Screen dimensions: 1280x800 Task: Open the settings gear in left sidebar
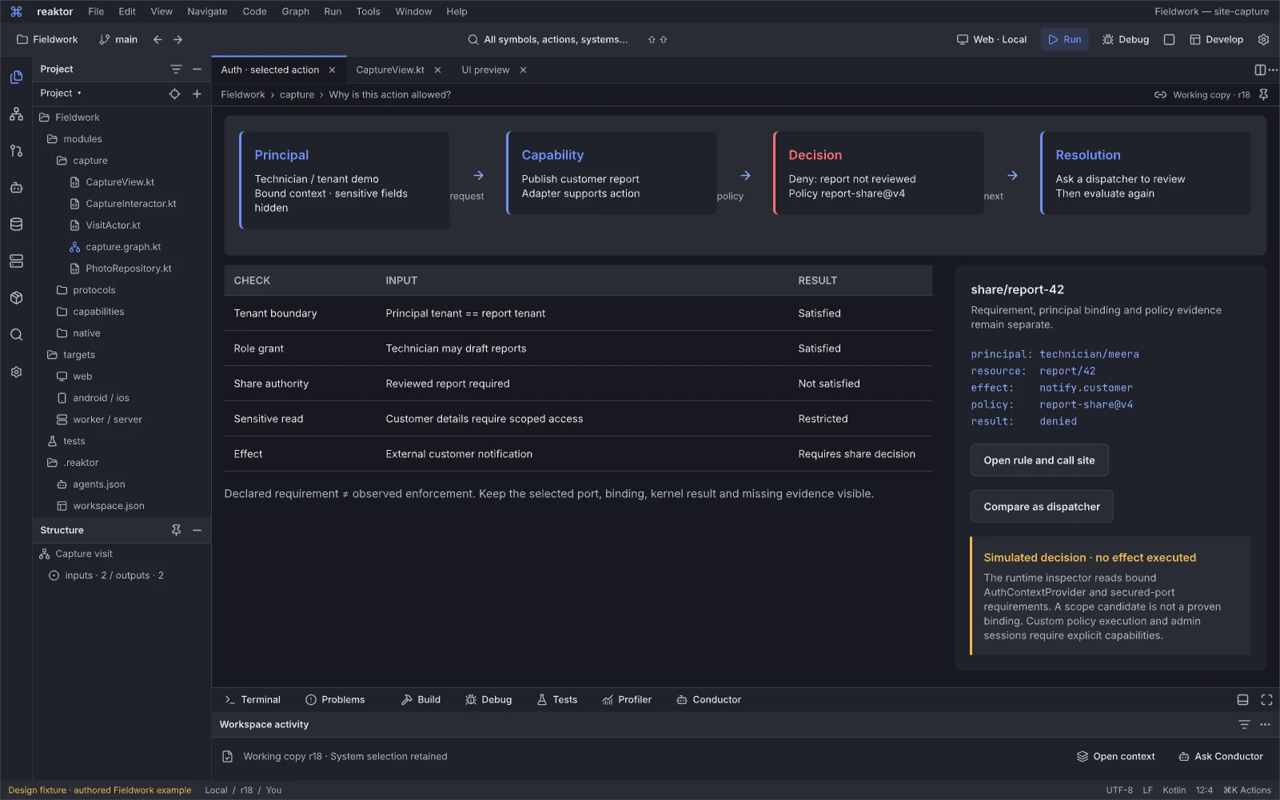[16, 372]
